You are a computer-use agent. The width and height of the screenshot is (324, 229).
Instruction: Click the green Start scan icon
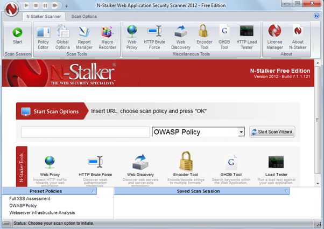[x=17, y=33]
